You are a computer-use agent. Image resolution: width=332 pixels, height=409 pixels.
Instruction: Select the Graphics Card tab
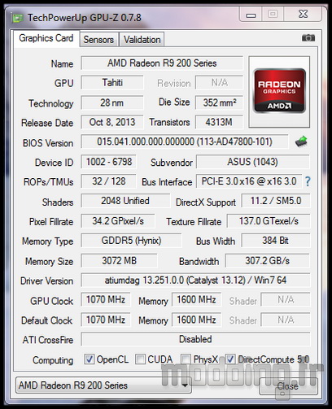pyautogui.click(x=46, y=38)
